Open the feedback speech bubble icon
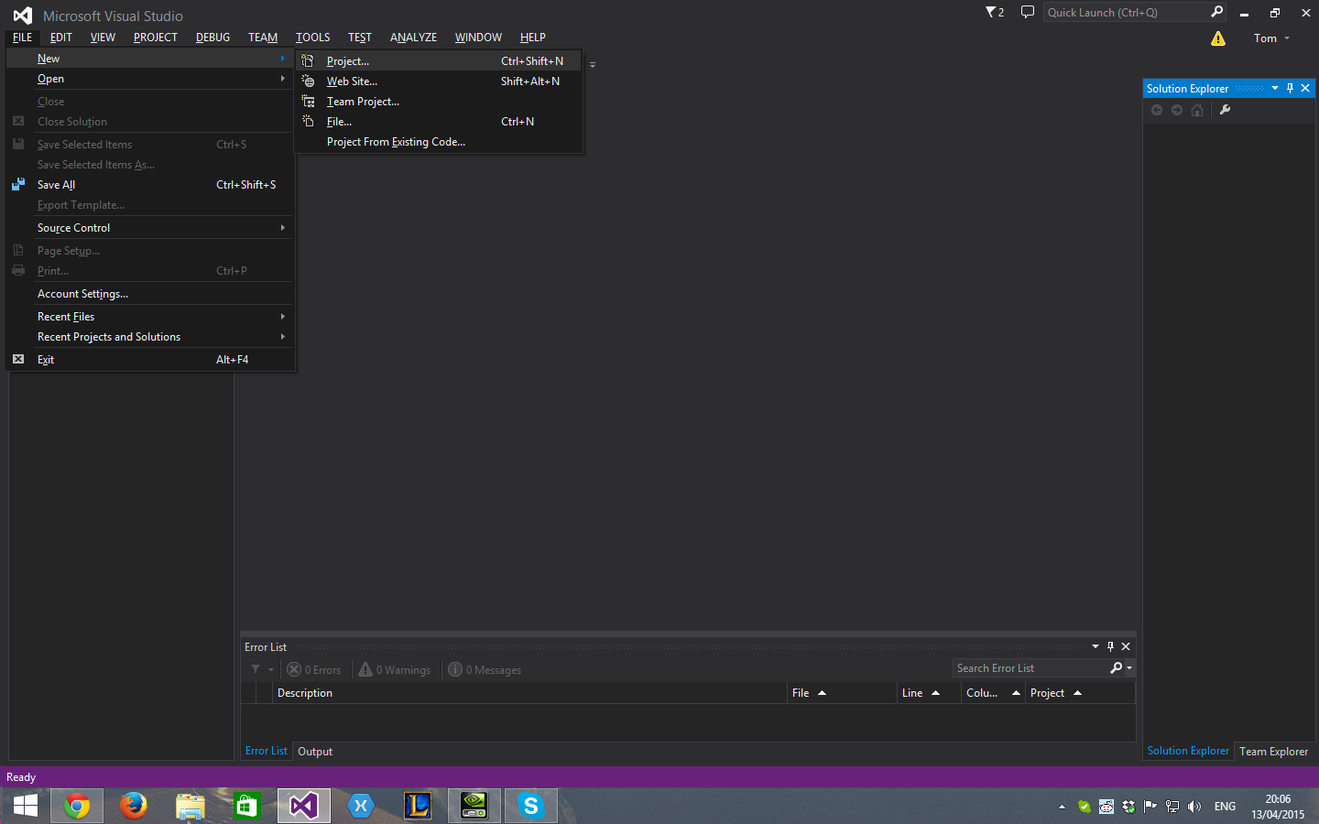The image size is (1319, 824). 1028,12
